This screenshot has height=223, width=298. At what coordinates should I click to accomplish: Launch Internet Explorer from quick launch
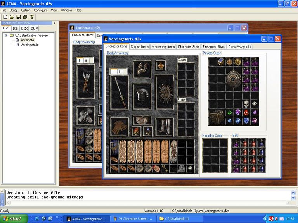click(x=37, y=219)
